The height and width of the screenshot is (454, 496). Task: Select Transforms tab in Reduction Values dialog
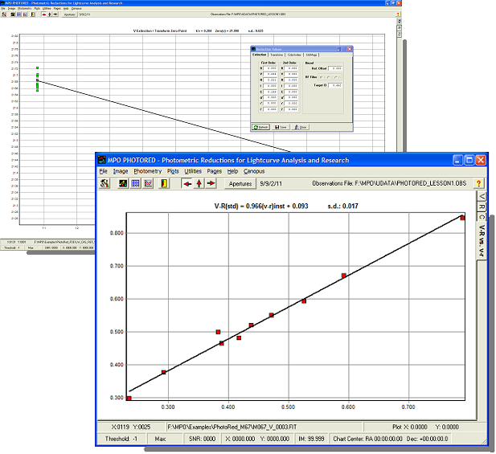(277, 55)
